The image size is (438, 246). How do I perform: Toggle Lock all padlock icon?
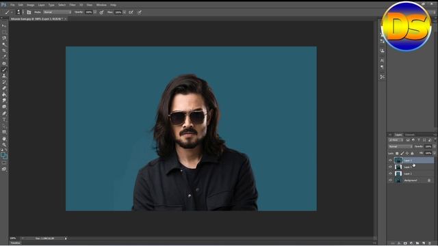click(412, 153)
